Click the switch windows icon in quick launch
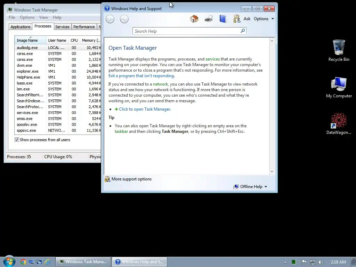The width and height of the screenshot is (356, 267). point(39,262)
